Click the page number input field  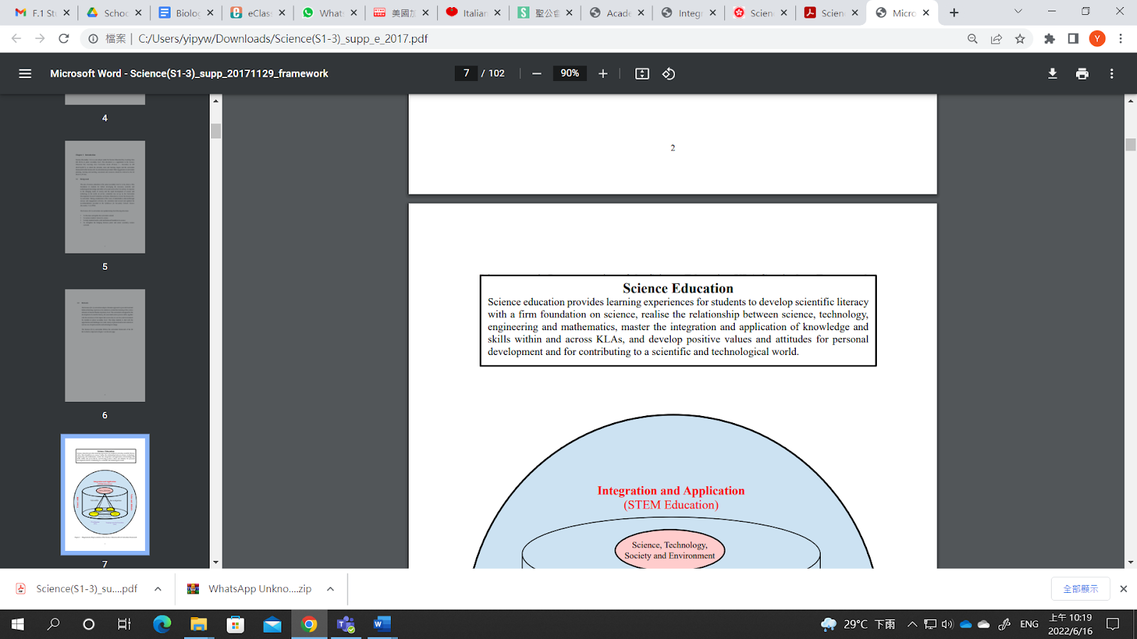point(466,73)
